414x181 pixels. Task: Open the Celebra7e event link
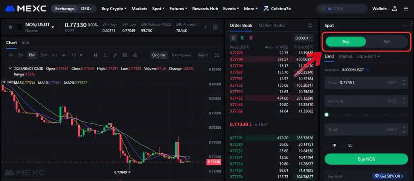[x=277, y=9]
